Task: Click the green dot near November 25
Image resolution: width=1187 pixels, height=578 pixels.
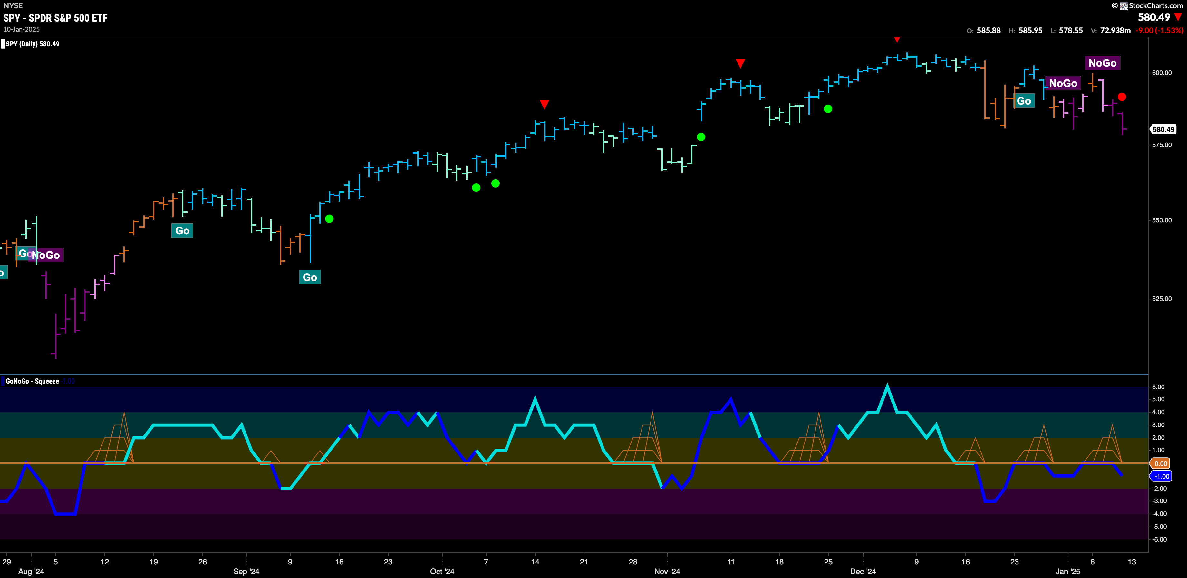Action: point(828,109)
